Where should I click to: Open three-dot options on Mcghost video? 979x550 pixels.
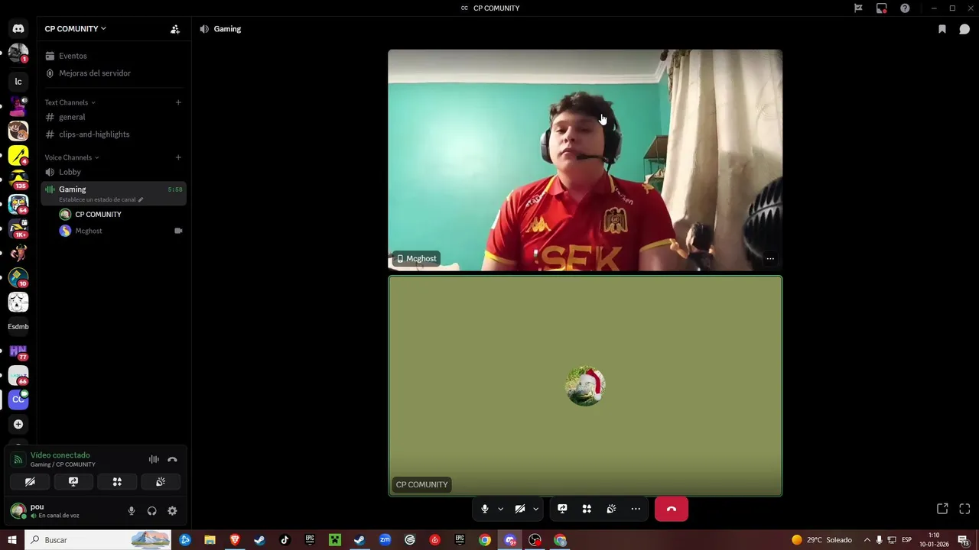[770, 259]
